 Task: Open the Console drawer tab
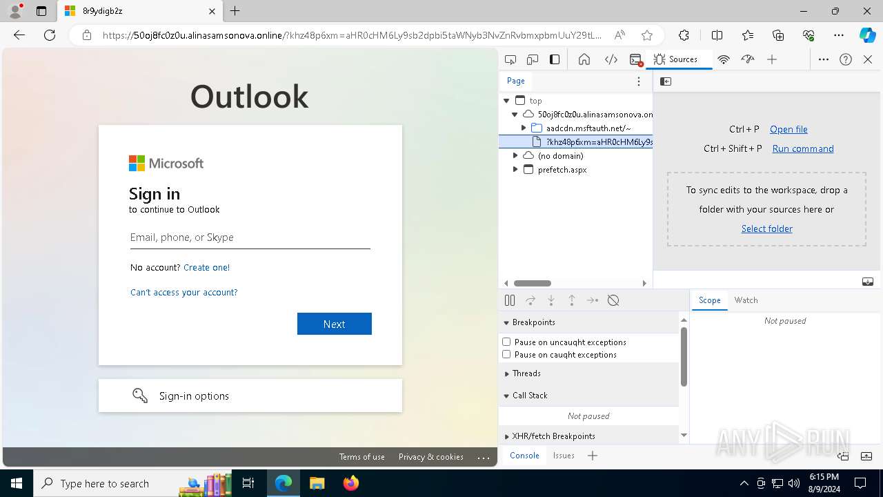point(524,456)
